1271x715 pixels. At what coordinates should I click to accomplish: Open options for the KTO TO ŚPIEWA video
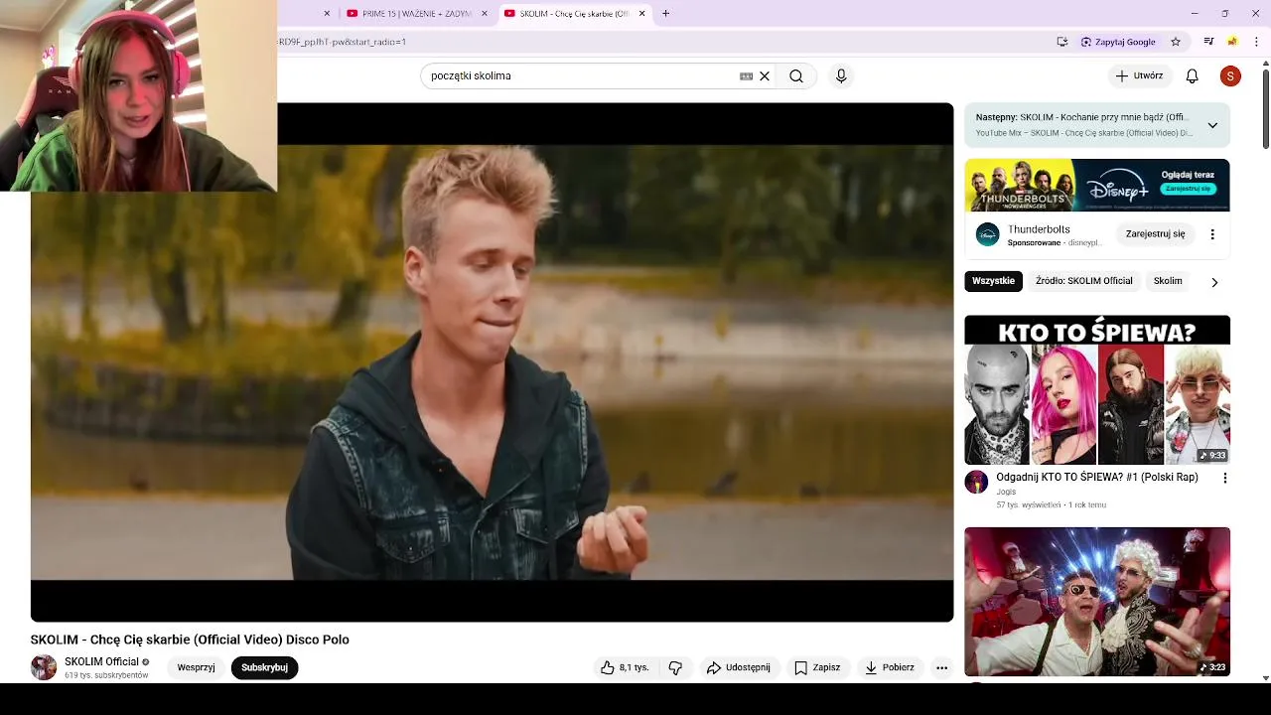point(1225,478)
